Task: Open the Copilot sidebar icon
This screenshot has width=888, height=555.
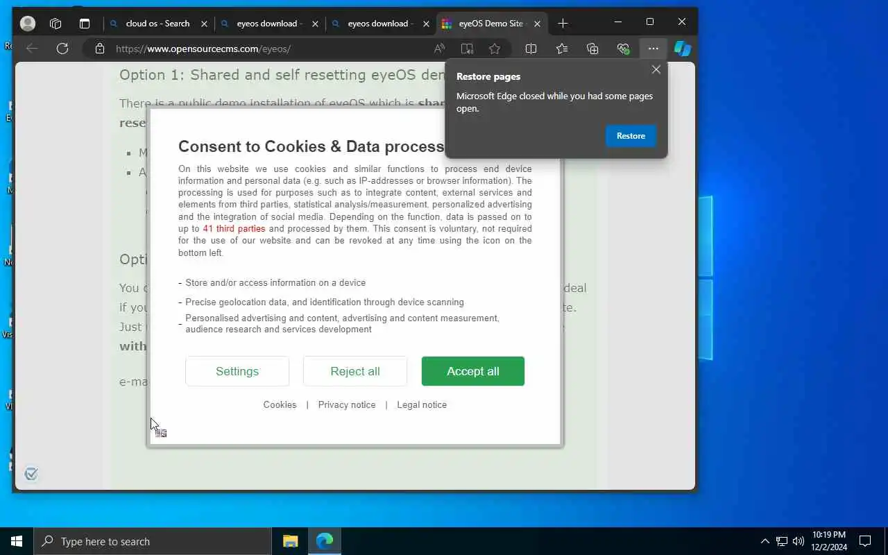Action: [683, 49]
